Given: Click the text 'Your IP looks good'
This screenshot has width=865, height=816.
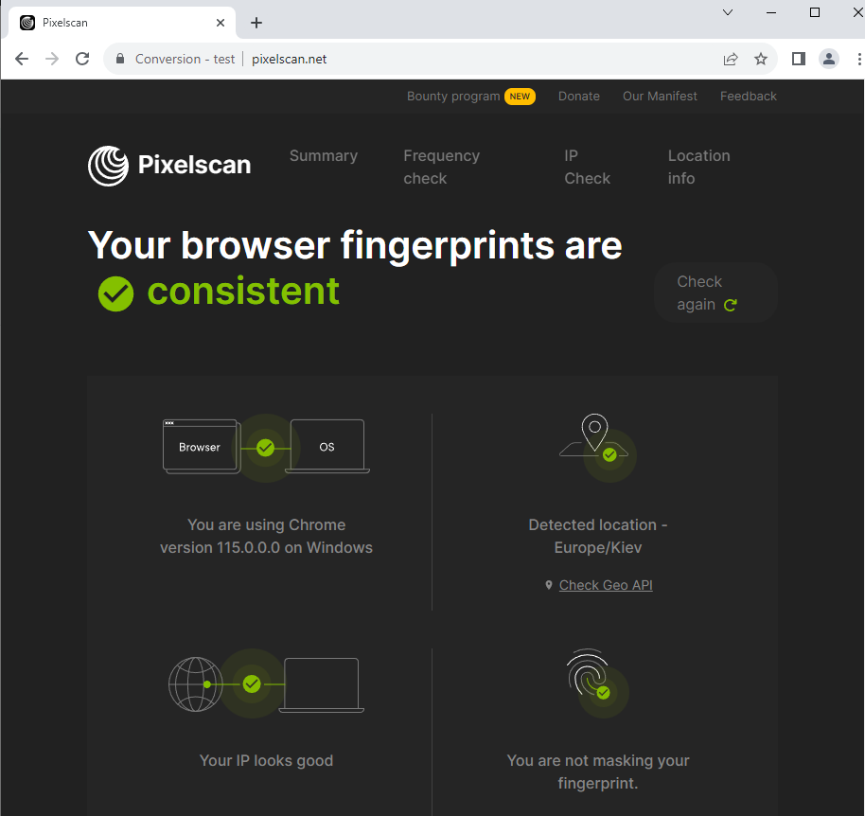Looking at the screenshot, I should (x=266, y=760).
